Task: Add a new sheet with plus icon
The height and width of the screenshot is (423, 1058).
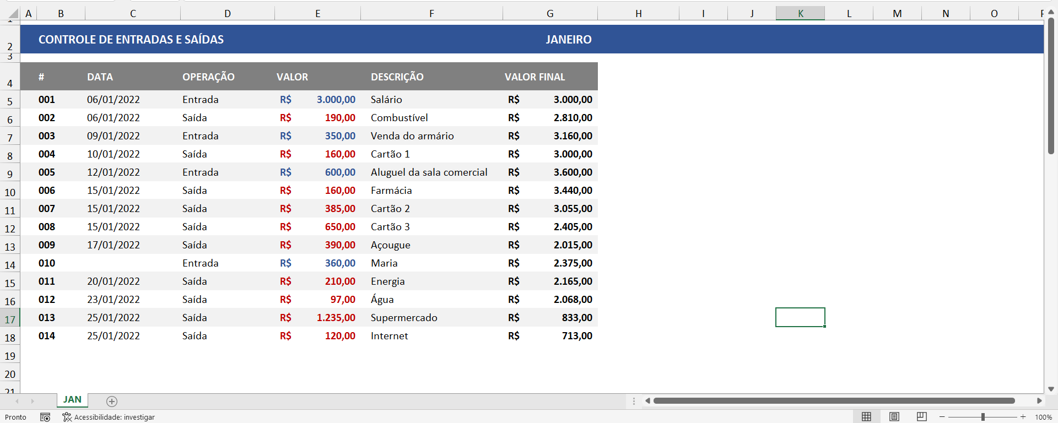Action: coord(112,402)
